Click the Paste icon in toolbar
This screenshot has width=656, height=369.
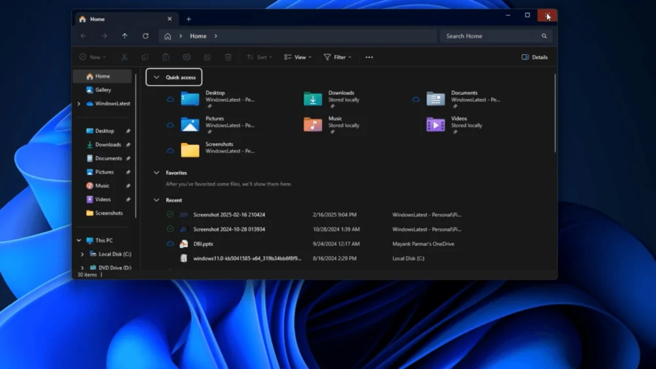pos(166,57)
